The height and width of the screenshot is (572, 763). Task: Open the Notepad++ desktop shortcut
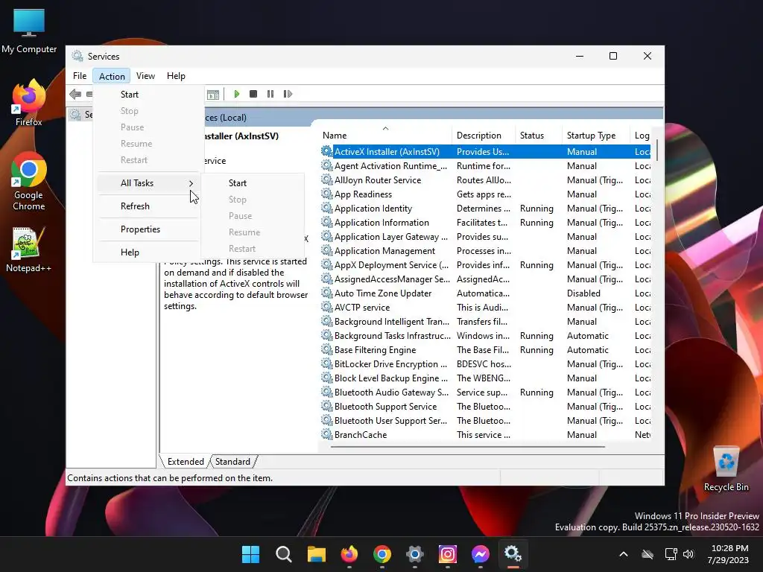click(29, 250)
